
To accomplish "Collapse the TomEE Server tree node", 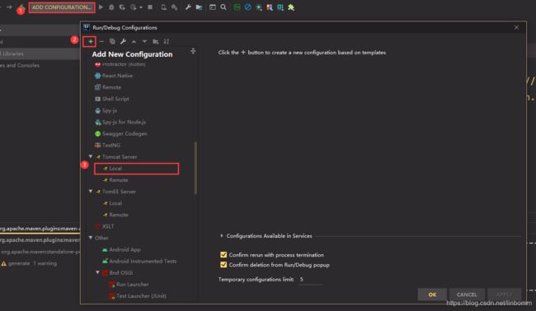I will tap(91, 192).
